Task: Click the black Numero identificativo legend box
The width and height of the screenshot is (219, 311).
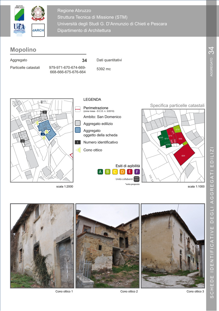Action: [78, 142]
